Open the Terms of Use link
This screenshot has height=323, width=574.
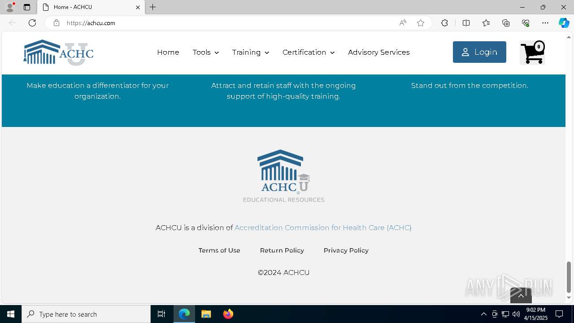tap(219, 250)
